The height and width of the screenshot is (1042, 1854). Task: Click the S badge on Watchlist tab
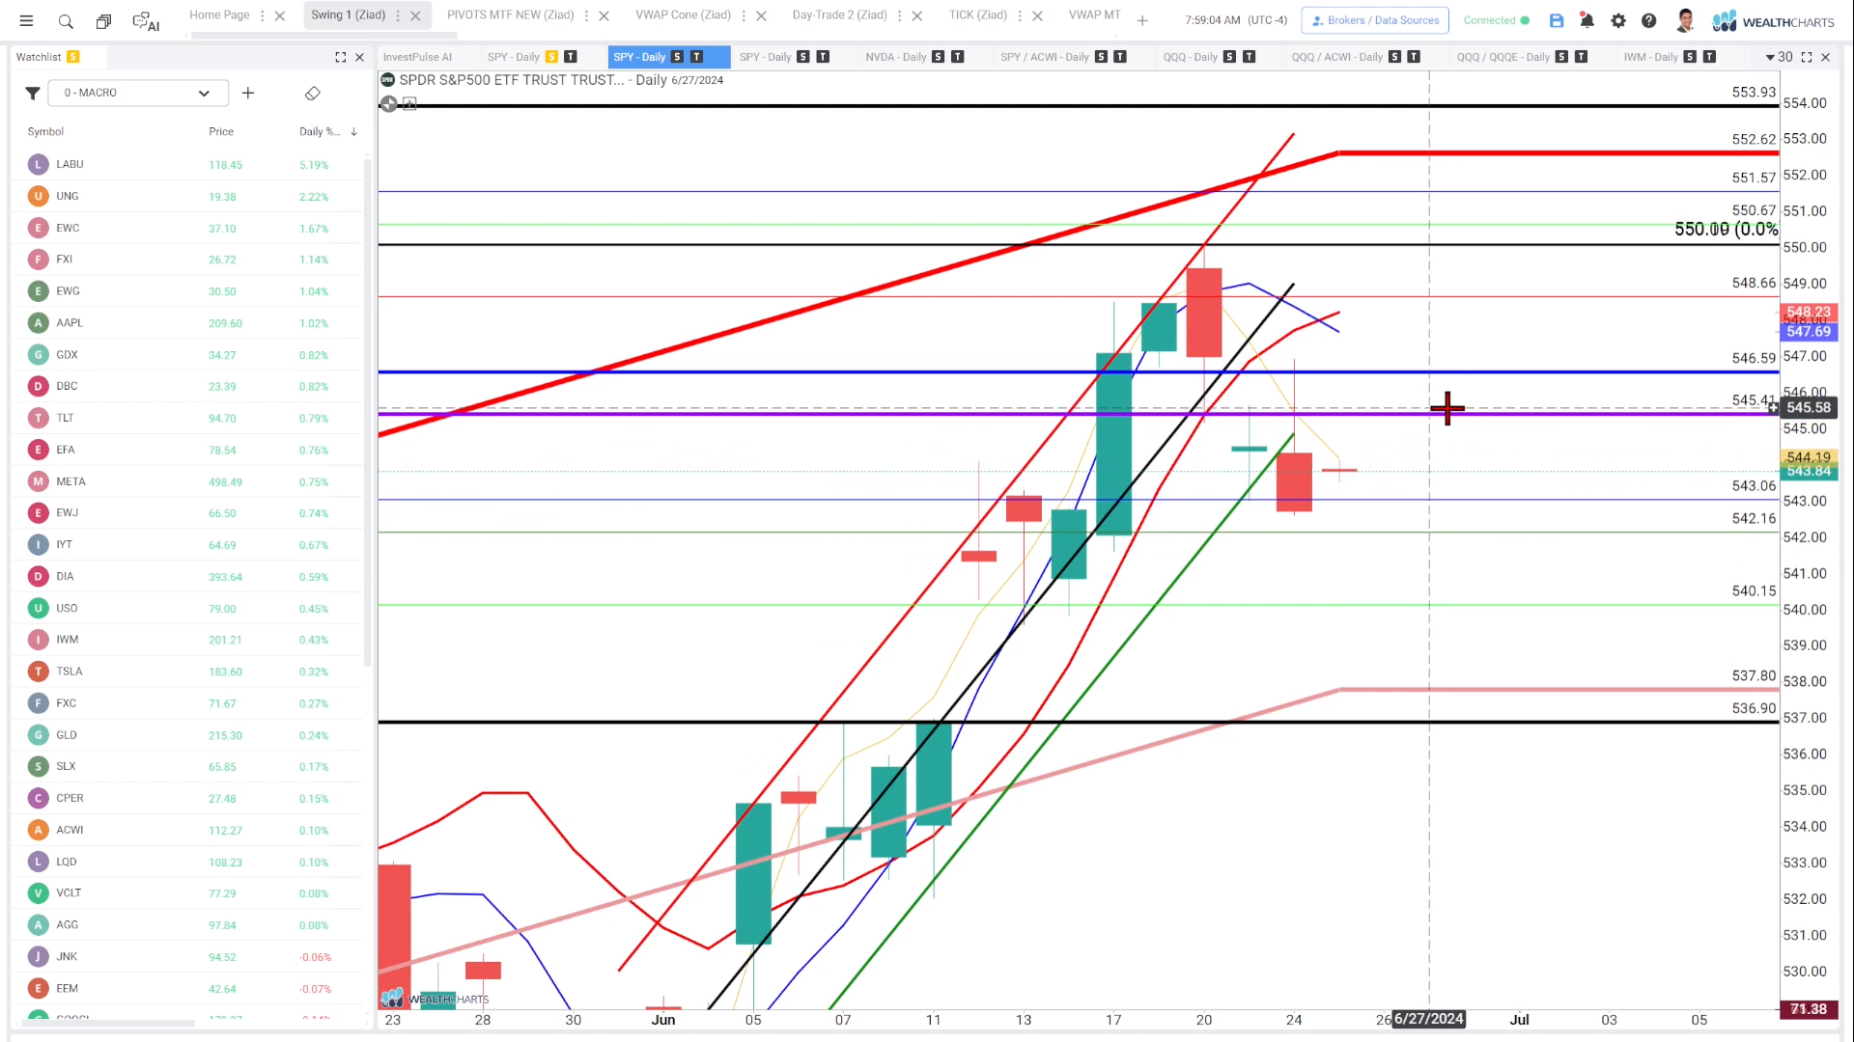pyautogui.click(x=73, y=57)
